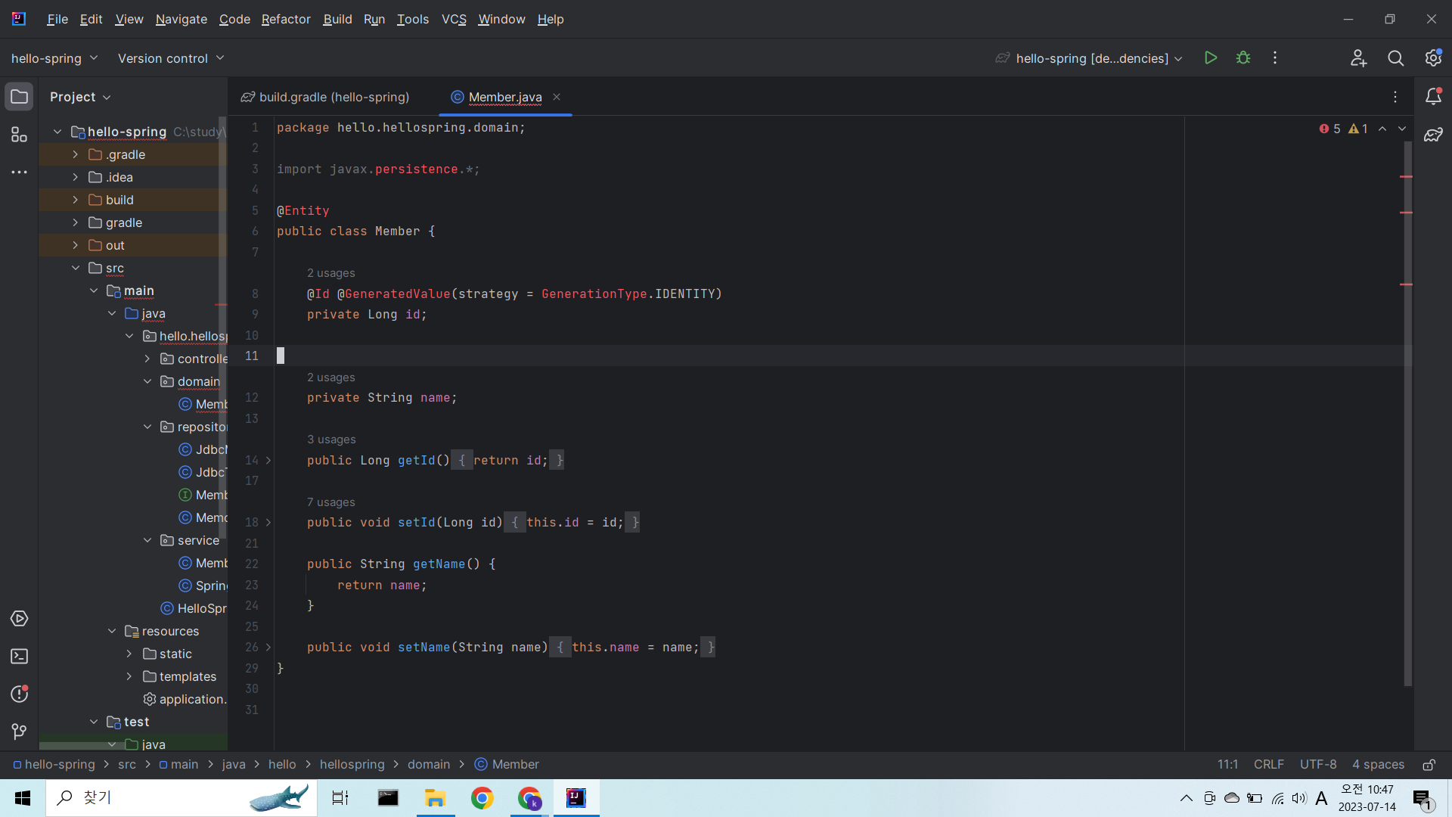Click the 7 usages hint above setId
This screenshot has height=817, width=1452.
(x=330, y=502)
